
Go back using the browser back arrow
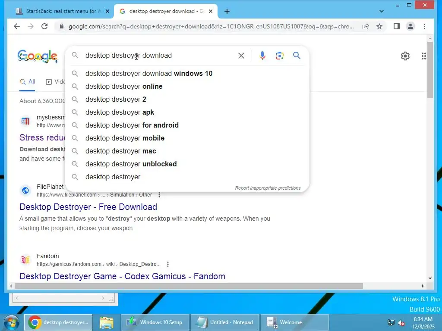click(x=17, y=26)
